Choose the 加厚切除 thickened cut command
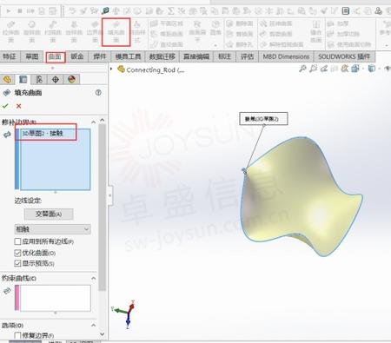This screenshot has width=391, height=343. (x=343, y=34)
